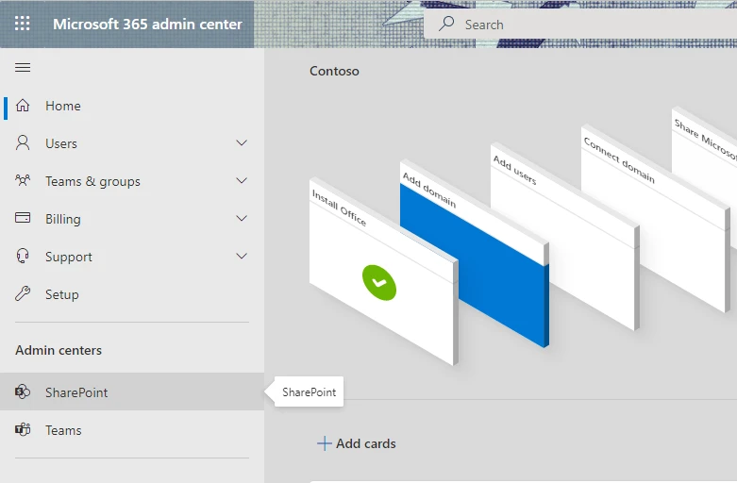Click the SharePoint logo icon in sidebar
737x483 pixels.
[x=23, y=391]
